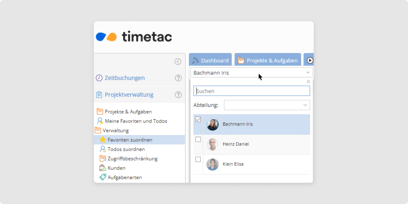
Task: Collapse the Verwaltung folder
Action: [98, 130]
